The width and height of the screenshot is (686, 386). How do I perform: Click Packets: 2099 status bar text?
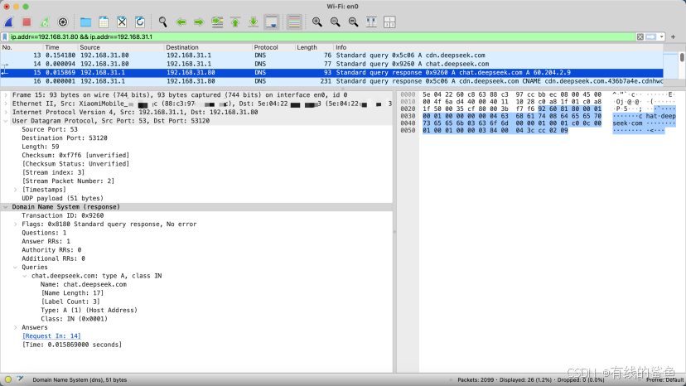(476, 380)
